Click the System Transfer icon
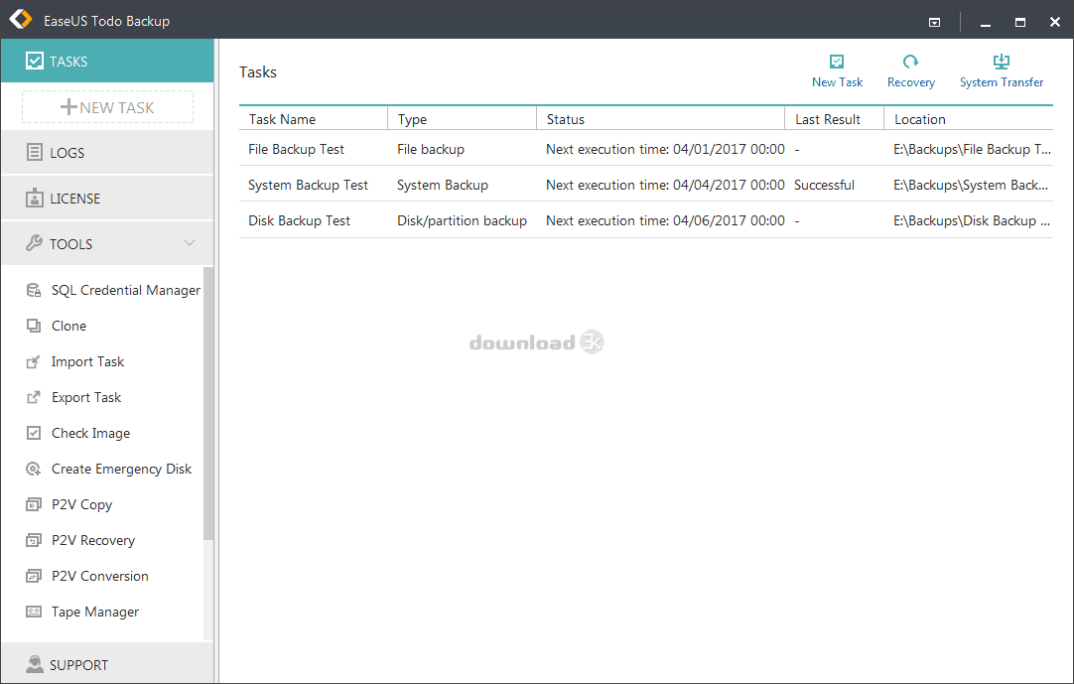This screenshot has width=1074, height=684. (1002, 62)
